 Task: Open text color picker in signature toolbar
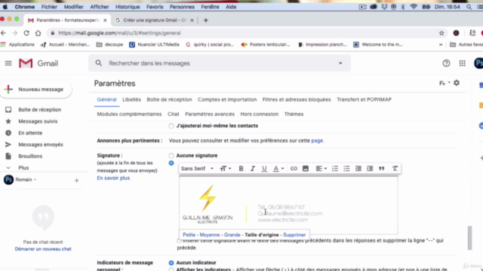(278, 169)
